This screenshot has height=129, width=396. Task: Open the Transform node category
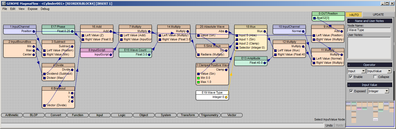click(x=188, y=115)
